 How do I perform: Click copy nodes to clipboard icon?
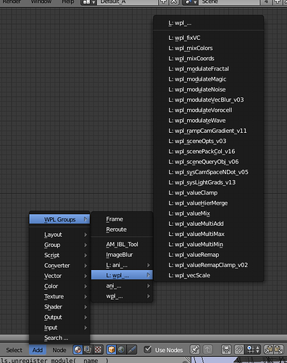(x=269, y=350)
